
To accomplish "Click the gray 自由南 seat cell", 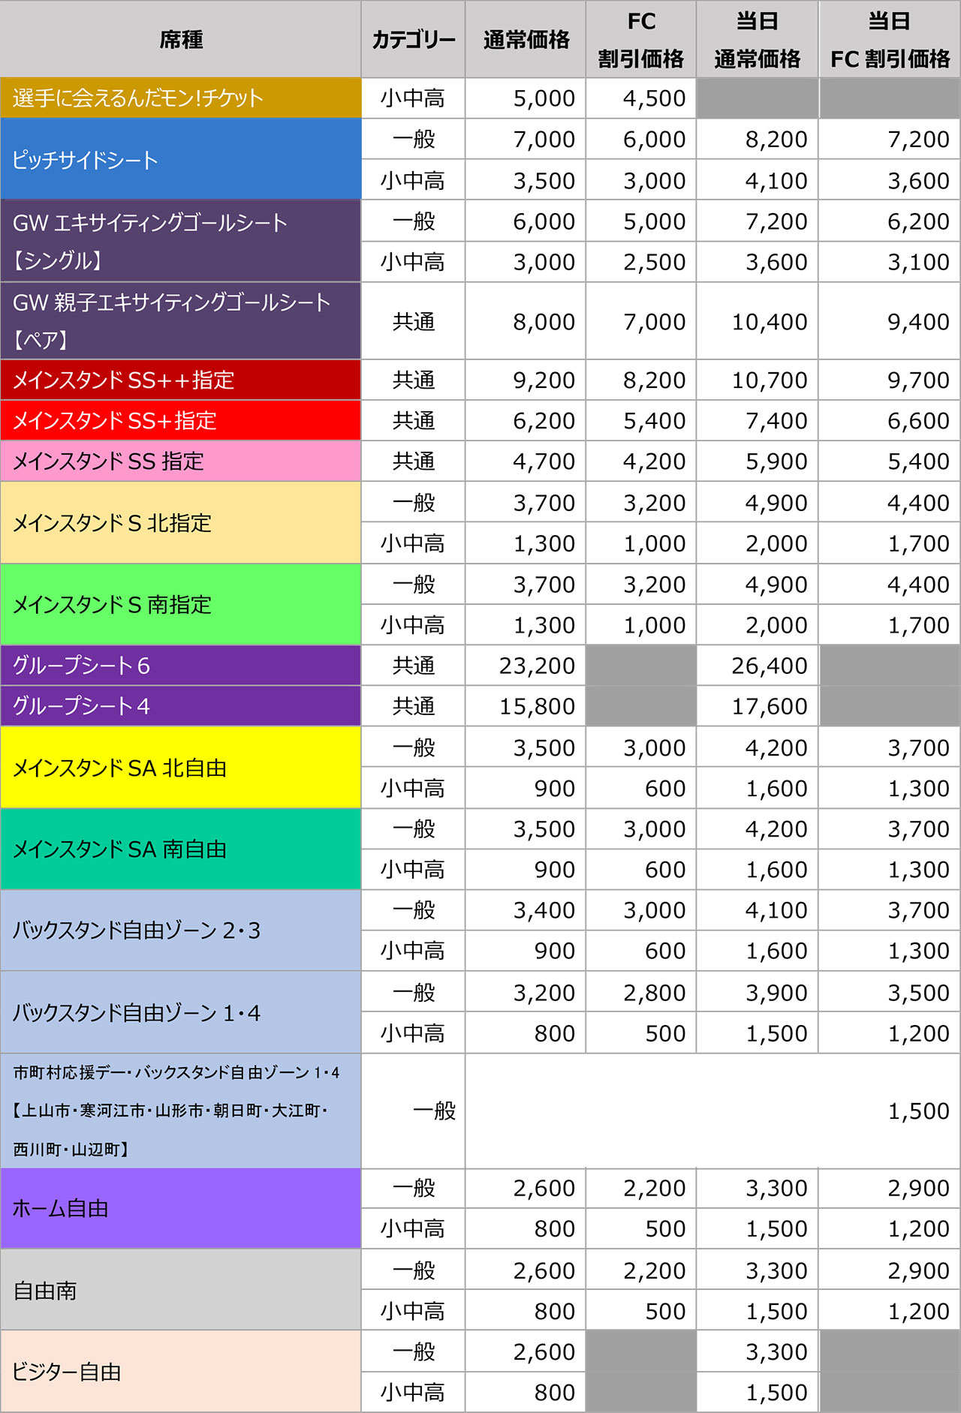I will pos(180,1290).
